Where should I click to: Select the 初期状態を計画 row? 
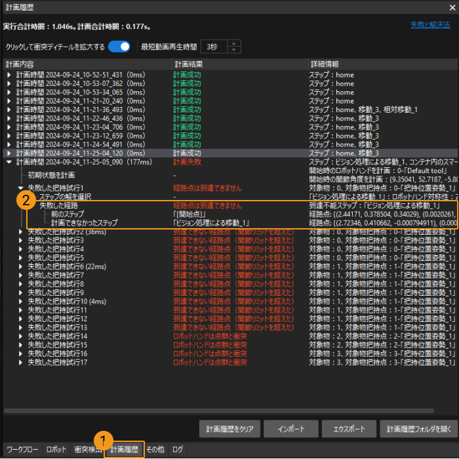coord(51,175)
